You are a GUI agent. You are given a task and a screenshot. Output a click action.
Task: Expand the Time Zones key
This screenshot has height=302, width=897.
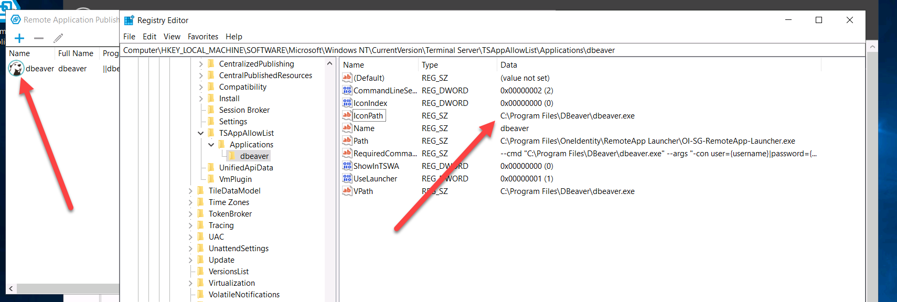point(190,202)
